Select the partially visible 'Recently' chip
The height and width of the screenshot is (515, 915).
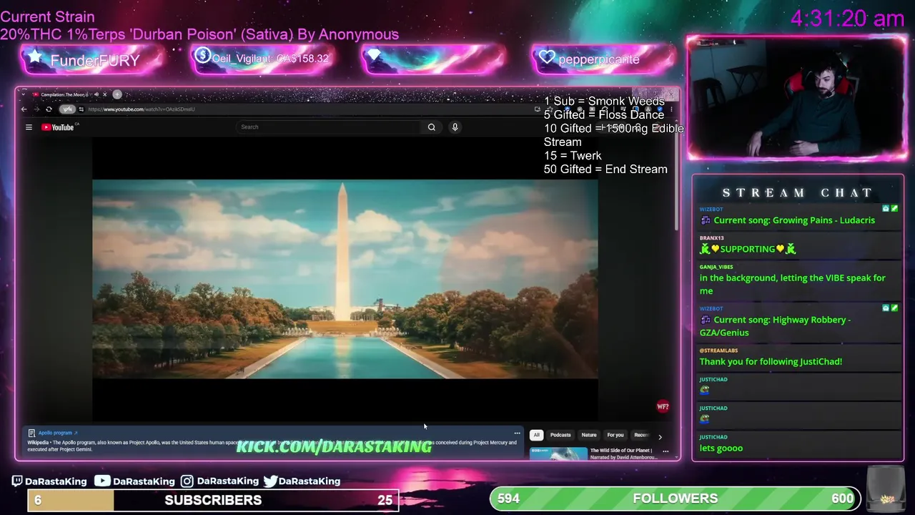[641, 435]
